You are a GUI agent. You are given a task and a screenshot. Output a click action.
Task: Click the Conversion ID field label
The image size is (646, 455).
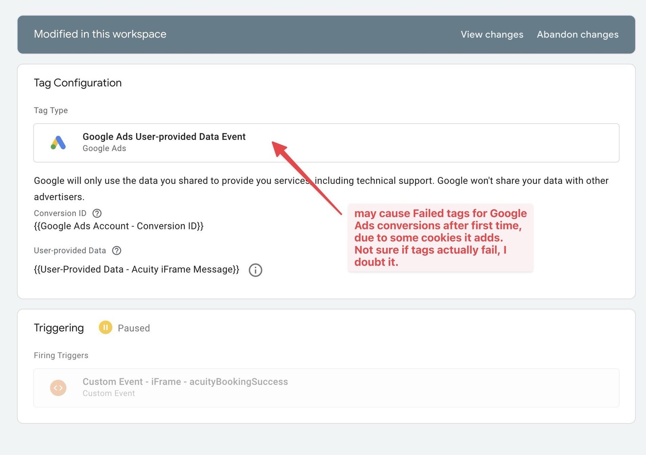(60, 213)
